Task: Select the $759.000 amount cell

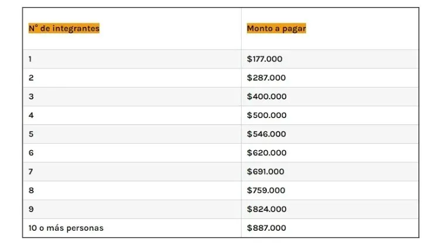Action: pyautogui.click(x=266, y=190)
